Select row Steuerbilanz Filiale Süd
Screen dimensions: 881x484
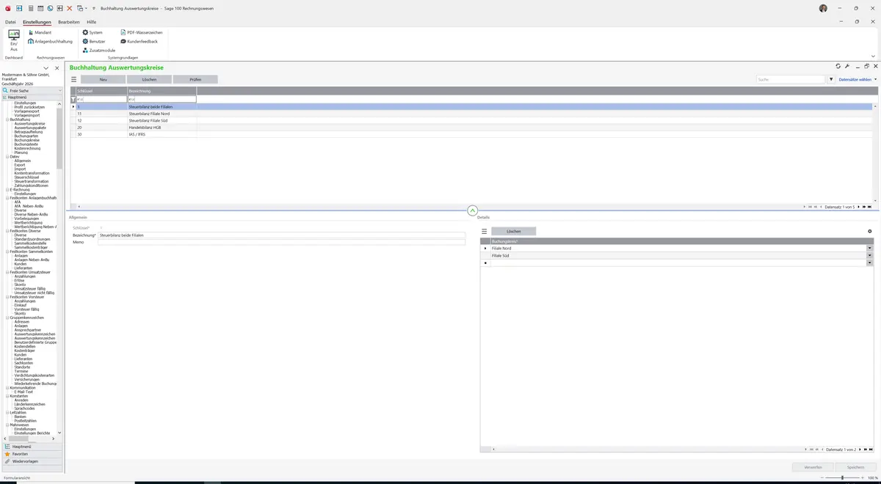tap(471, 120)
